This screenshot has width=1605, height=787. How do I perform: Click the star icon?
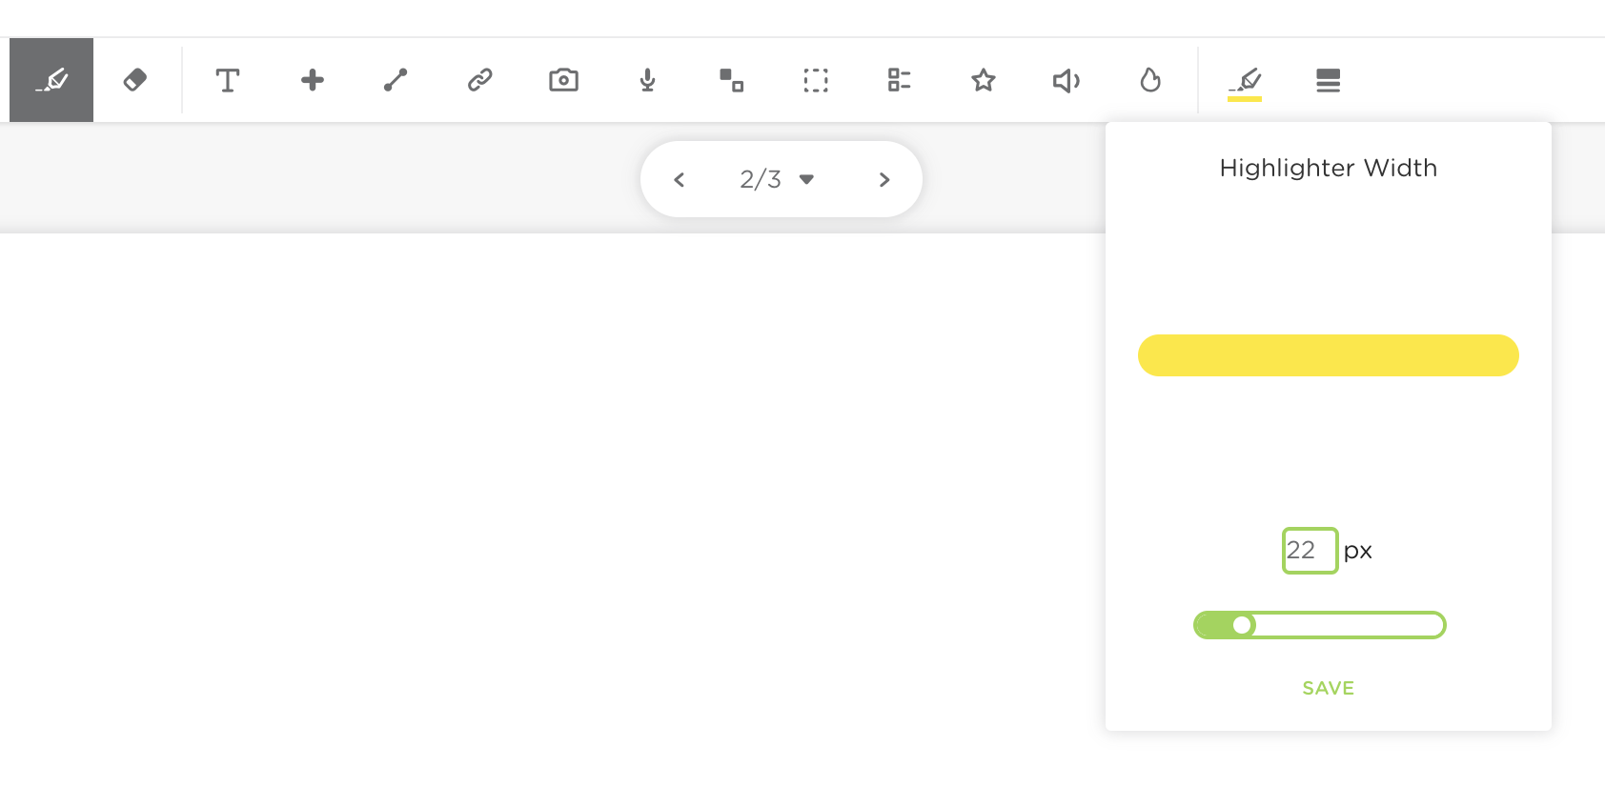click(x=983, y=80)
